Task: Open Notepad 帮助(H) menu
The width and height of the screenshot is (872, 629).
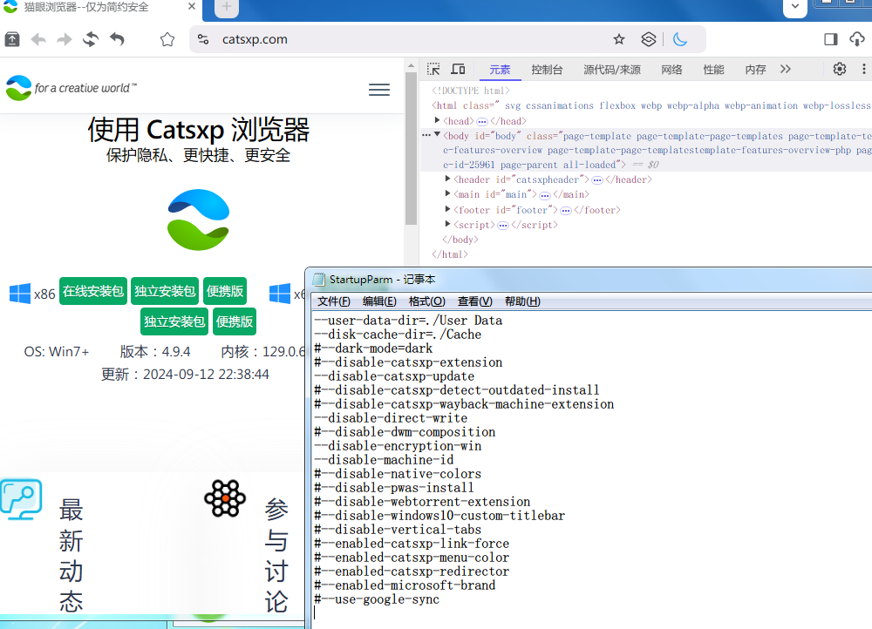Action: coord(522,301)
